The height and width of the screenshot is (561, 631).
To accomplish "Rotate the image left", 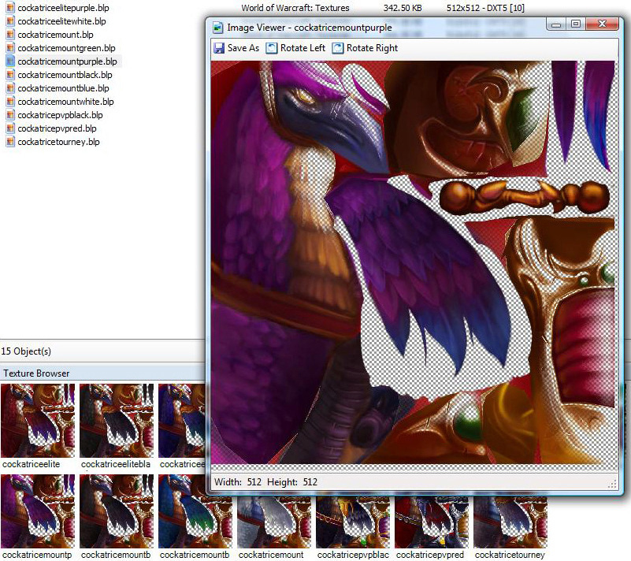I will [295, 48].
